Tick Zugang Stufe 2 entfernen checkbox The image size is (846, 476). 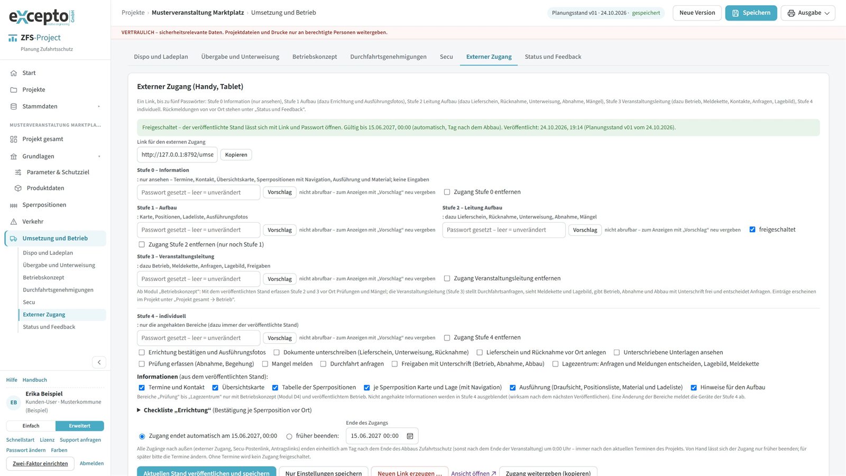pyautogui.click(x=142, y=244)
